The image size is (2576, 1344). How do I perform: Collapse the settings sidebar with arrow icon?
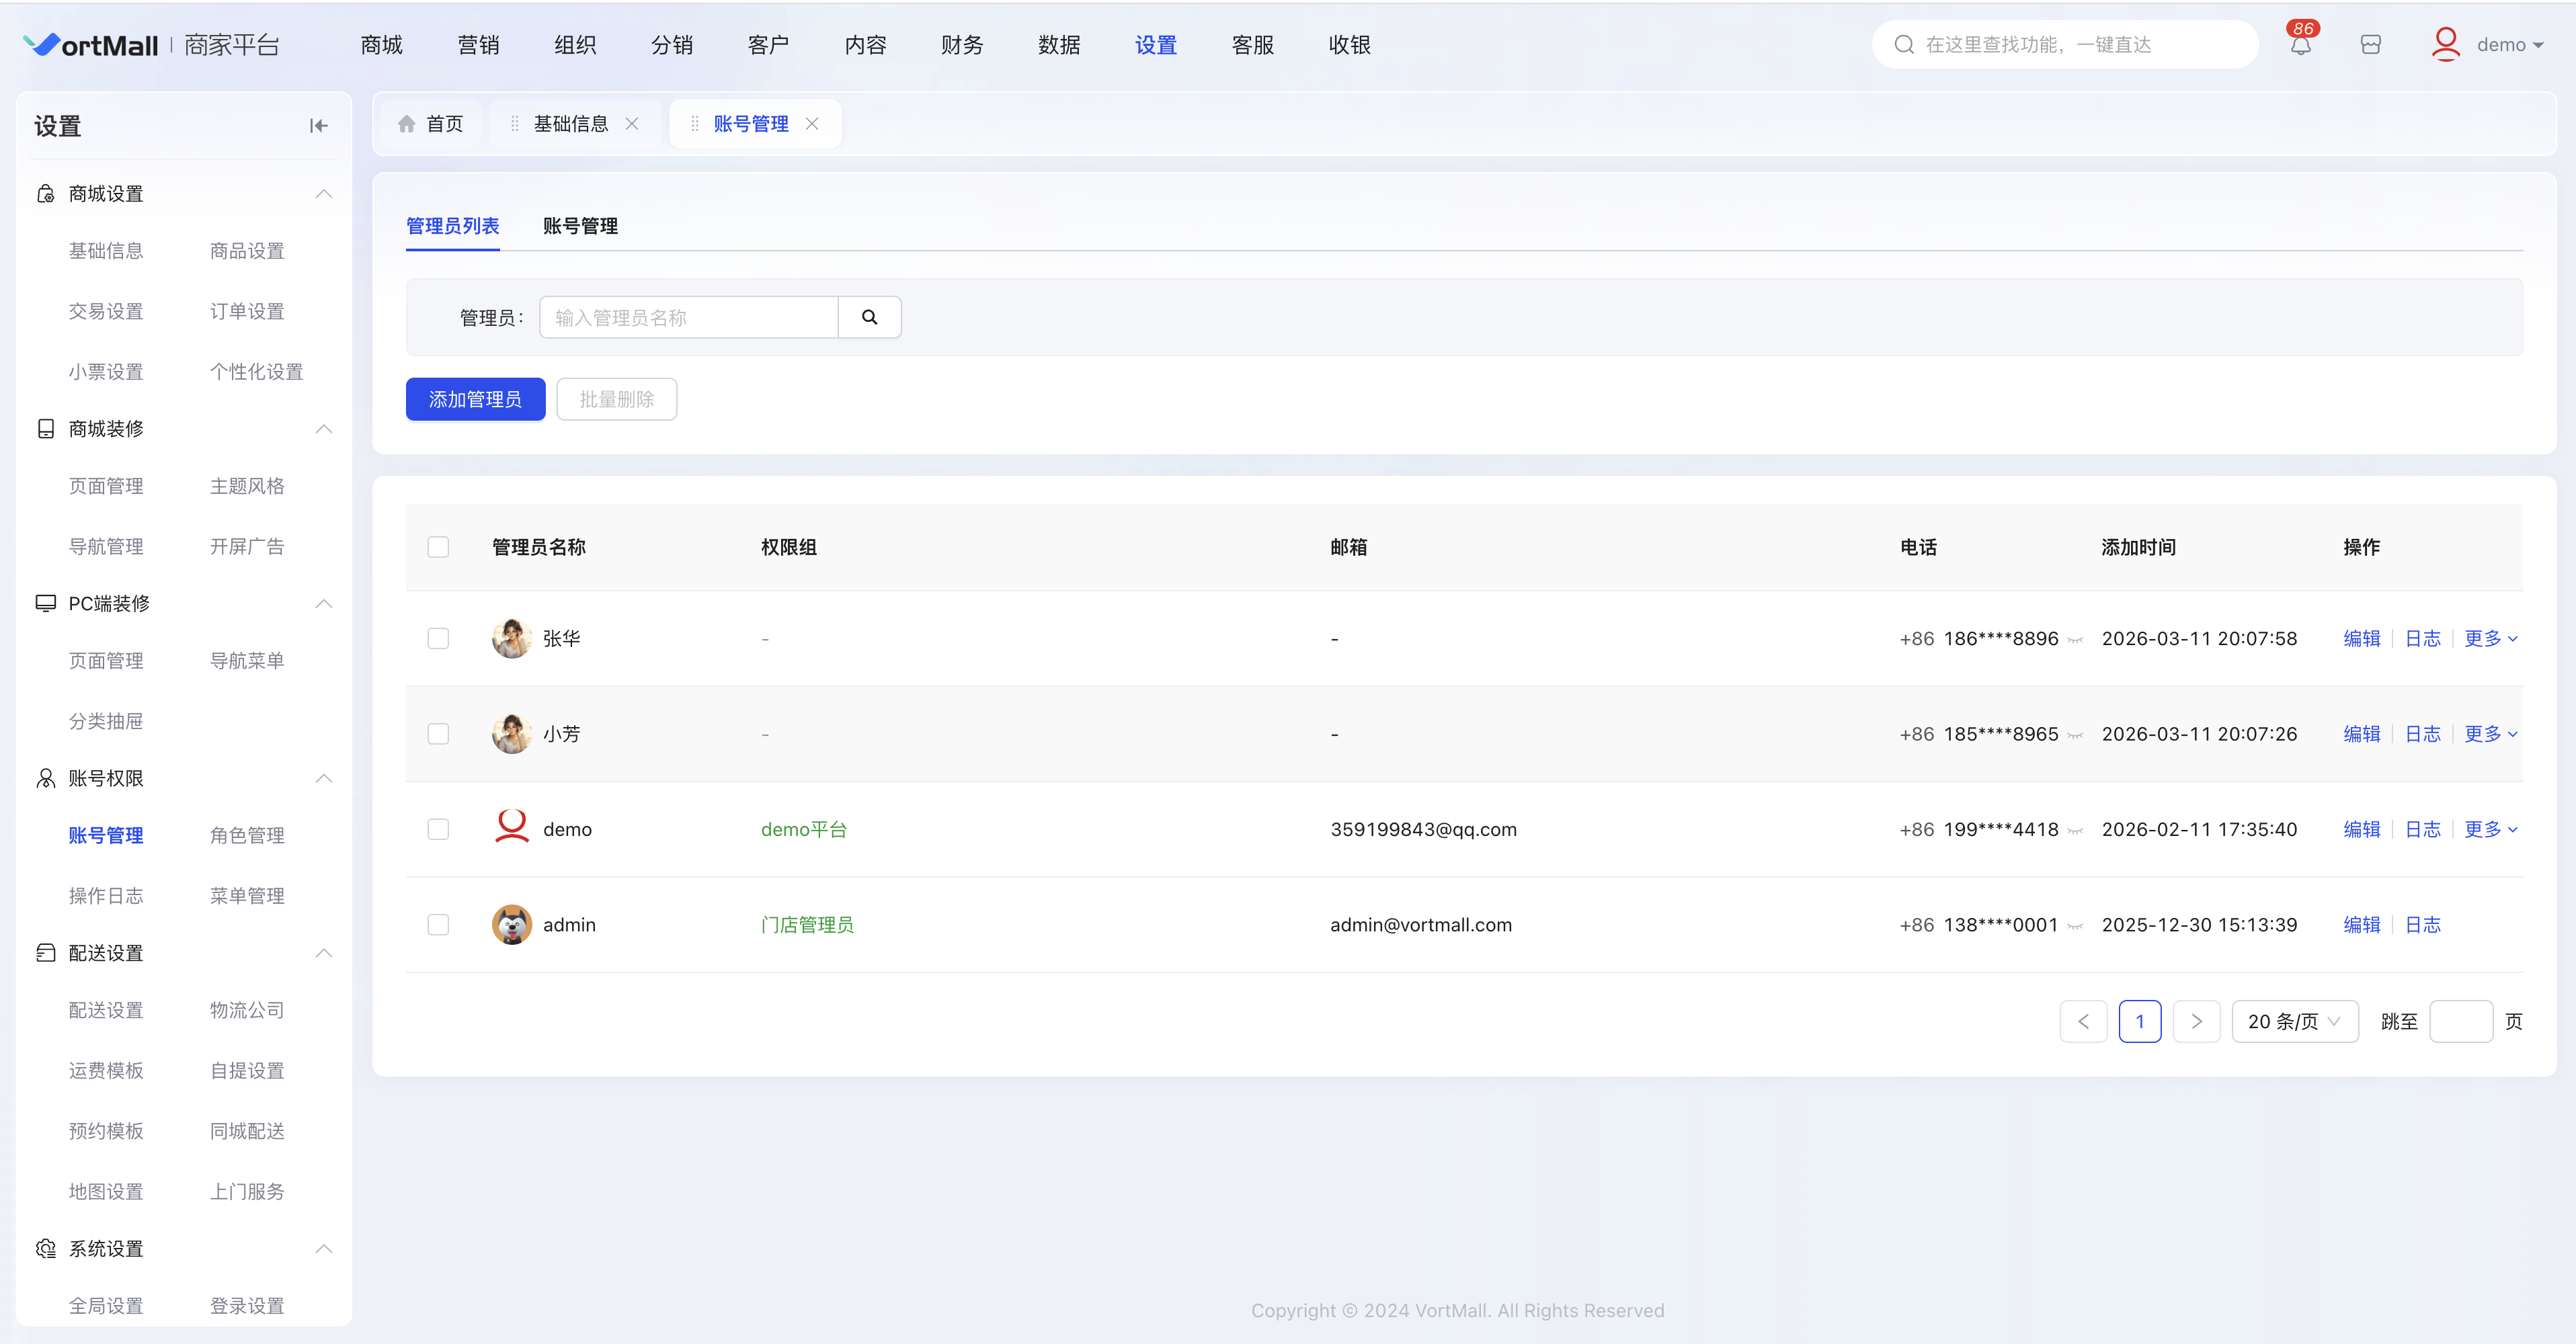[x=318, y=126]
